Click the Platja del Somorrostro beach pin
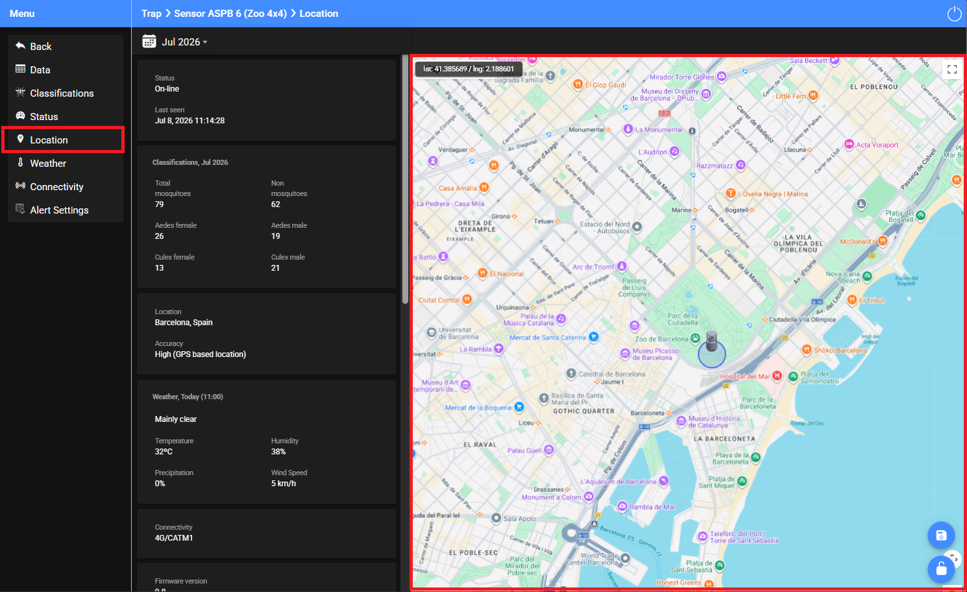 [792, 376]
